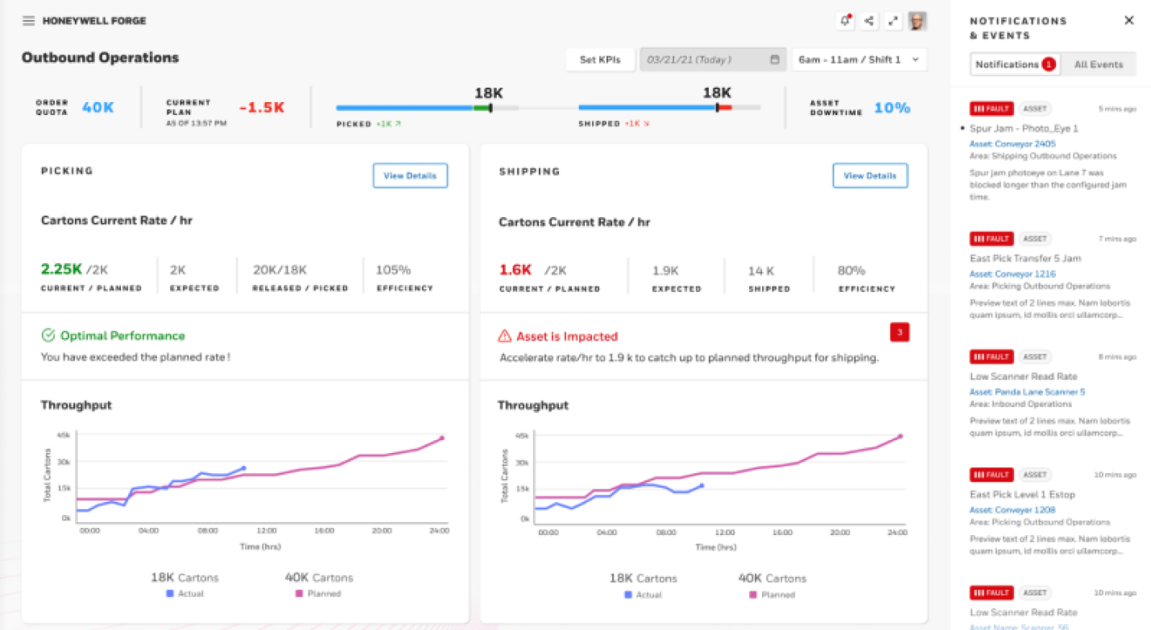Open the hamburger navigation menu
This screenshot has width=1151, height=630.
coord(28,21)
